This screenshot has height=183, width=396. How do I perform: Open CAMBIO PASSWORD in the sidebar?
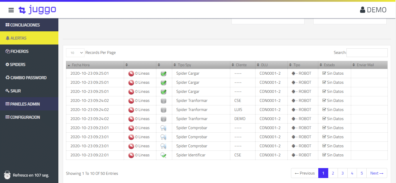tap(29, 78)
